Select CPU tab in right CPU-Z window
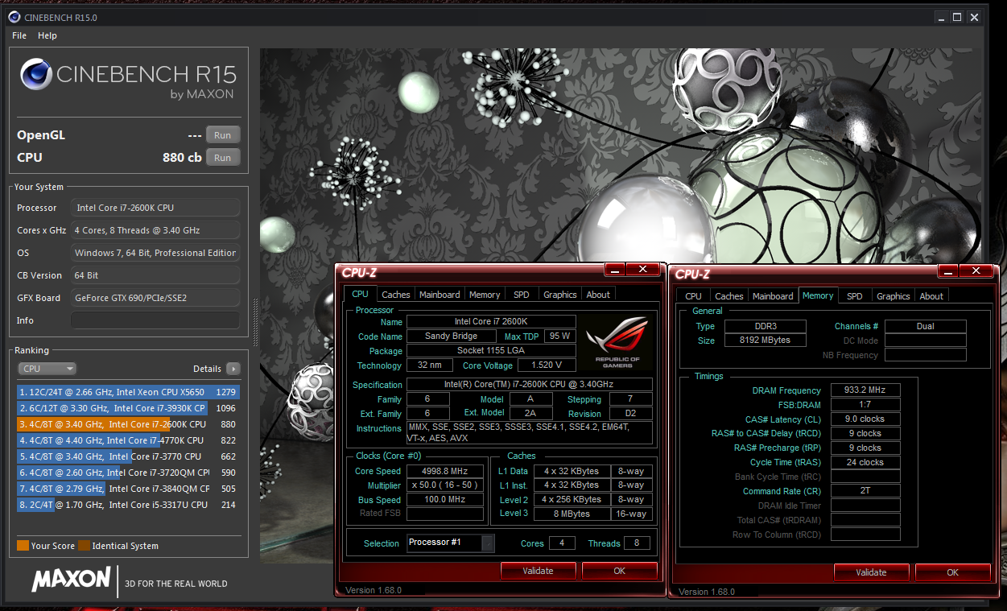This screenshot has width=1007, height=611. [693, 296]
